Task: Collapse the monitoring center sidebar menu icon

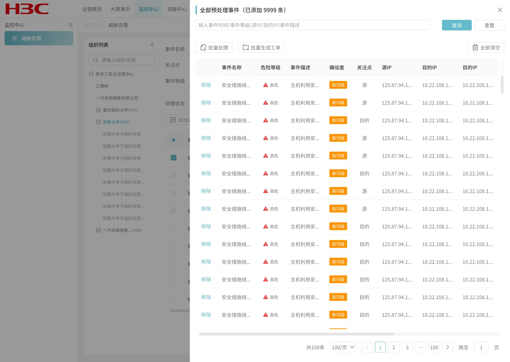Action: [70, 25]
